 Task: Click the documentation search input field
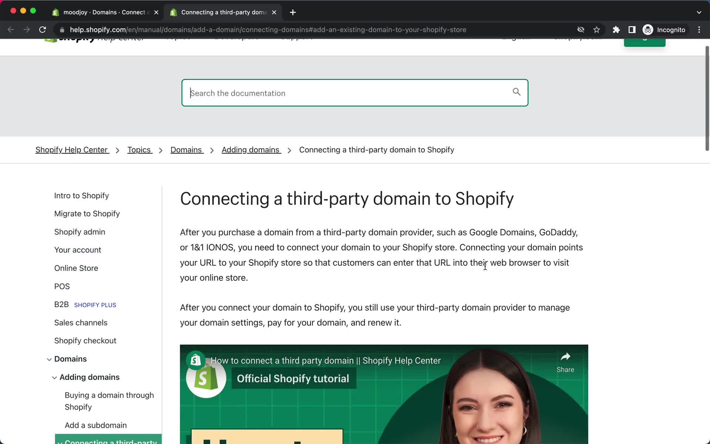355,93
